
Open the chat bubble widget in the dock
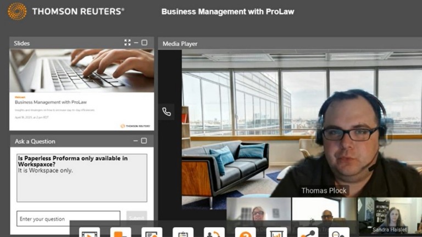[338, 233]
